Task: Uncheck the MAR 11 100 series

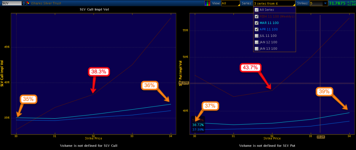Action: tap(257, 23)
